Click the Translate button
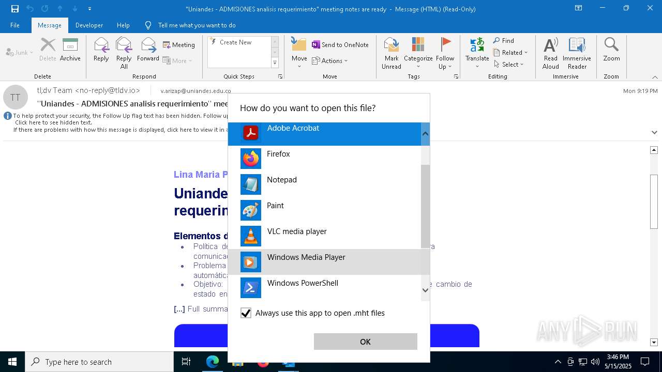Viewport: 662px width, 372px height. pos(477,53)
